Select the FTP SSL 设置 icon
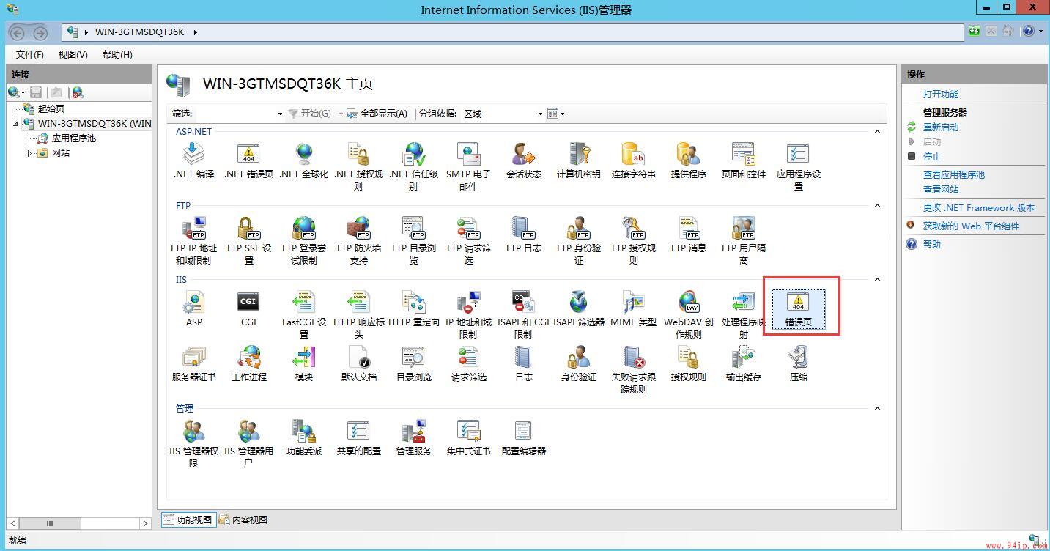Viewport: 1050px width, 551px height. 248,240
